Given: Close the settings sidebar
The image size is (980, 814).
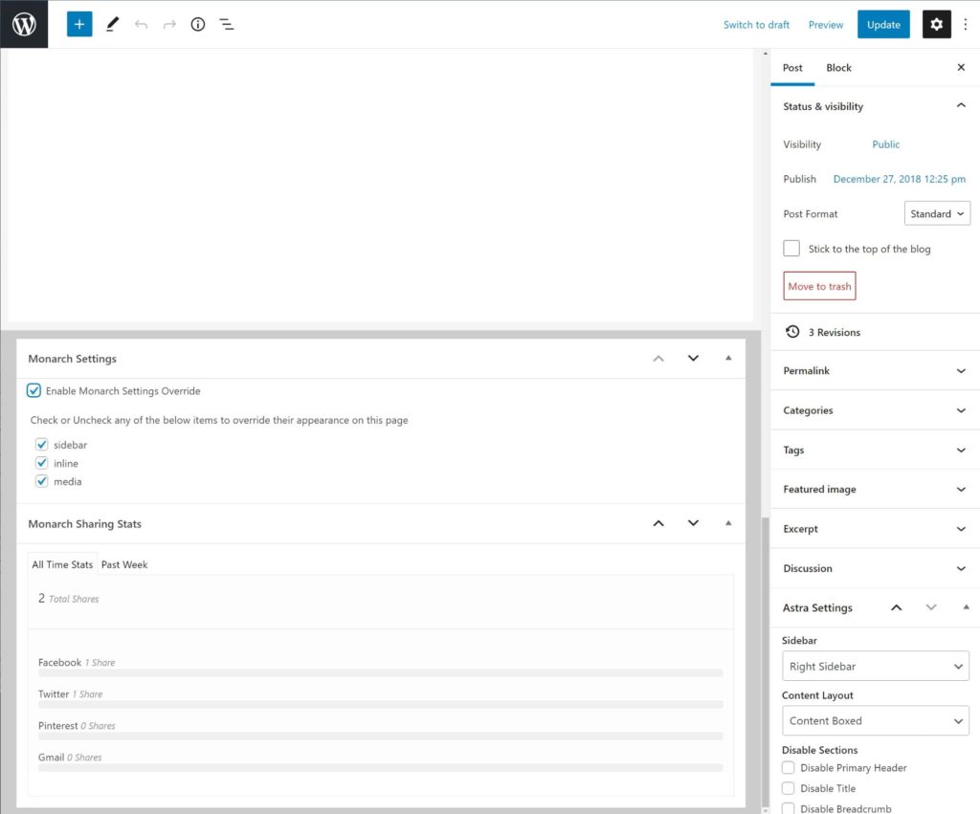Looking at the screenshot, I should click(x=961, y=67).
